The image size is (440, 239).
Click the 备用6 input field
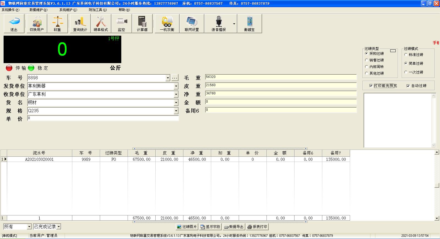point(281,110)
